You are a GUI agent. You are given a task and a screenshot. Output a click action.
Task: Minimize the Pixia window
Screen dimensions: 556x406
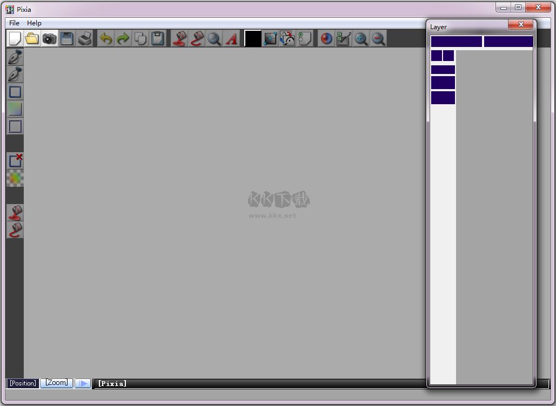pyautogui.click(x=503, y=7)
